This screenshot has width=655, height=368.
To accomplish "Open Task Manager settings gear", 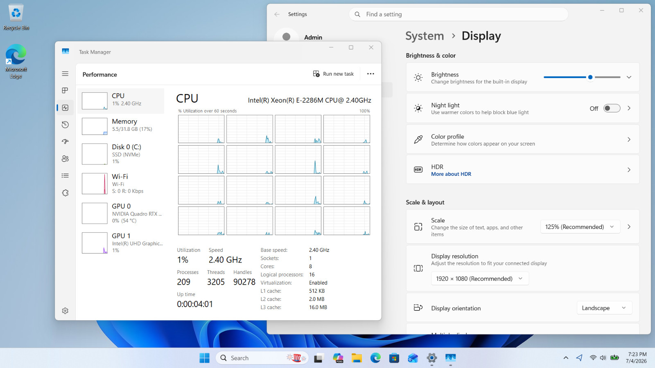I will click(x=65, y=311).
